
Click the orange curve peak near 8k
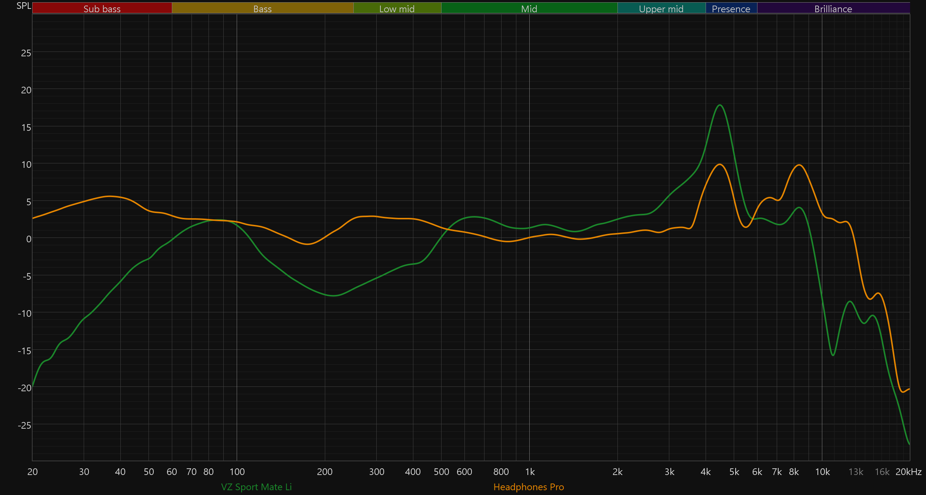click(800, 165)
